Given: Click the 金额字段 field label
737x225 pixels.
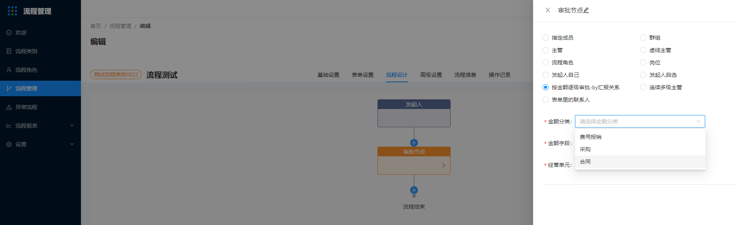Looking at the screenshot, I should point(558,143).
